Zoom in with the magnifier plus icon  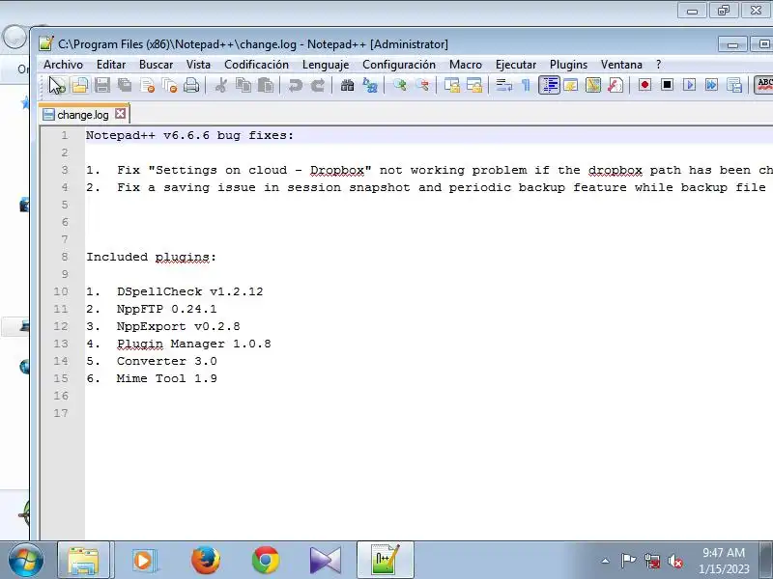(400, 85)
